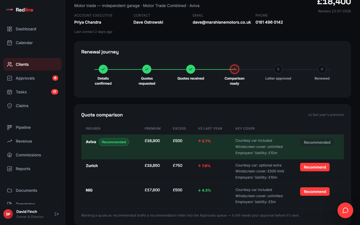The image size is (360, 225).
Task: Click the 4.3% decrease value
Action: click(x=204, y=190)
